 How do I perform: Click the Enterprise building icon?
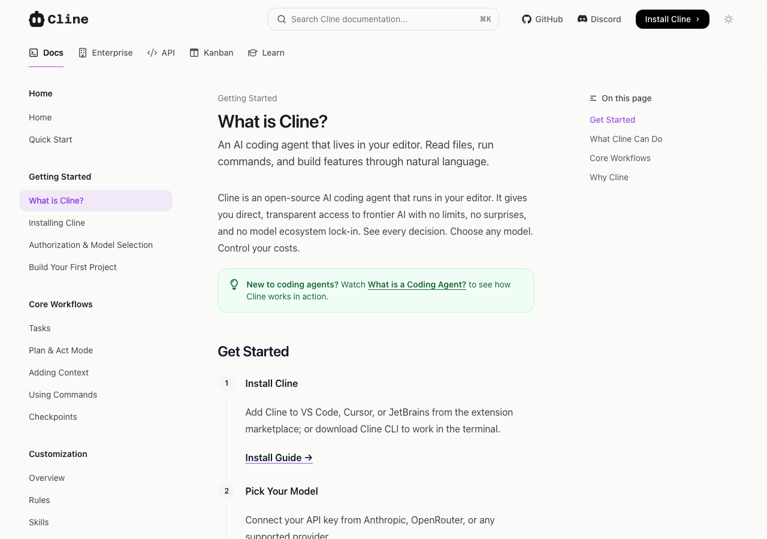(x=83, y=53)
